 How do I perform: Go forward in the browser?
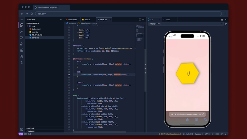pos(27,14)
